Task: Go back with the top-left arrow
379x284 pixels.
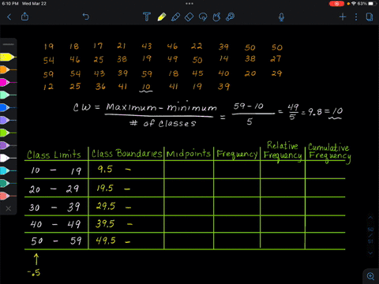Action: click(9, 17)
